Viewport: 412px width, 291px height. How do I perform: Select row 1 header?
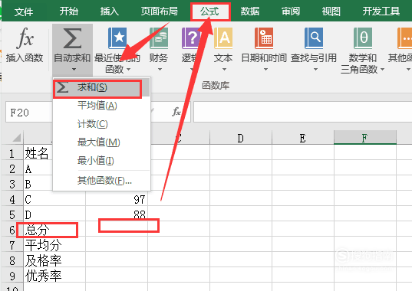click(12, 153)
